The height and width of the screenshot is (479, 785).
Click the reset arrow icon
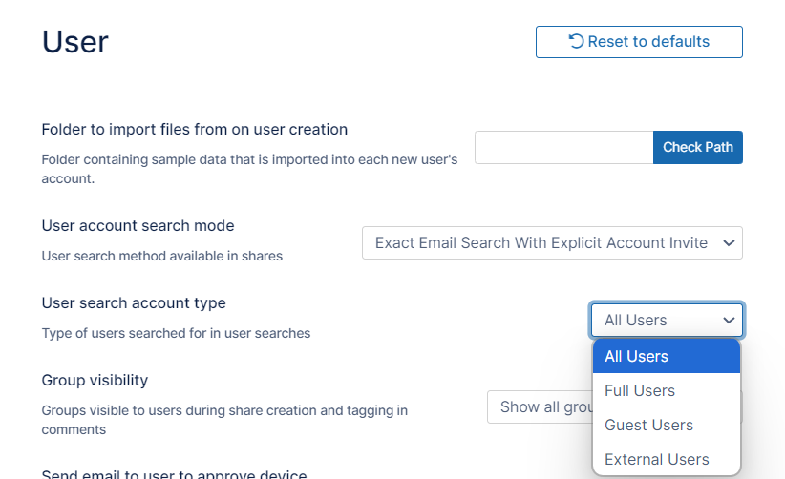[x=576, y=41]
